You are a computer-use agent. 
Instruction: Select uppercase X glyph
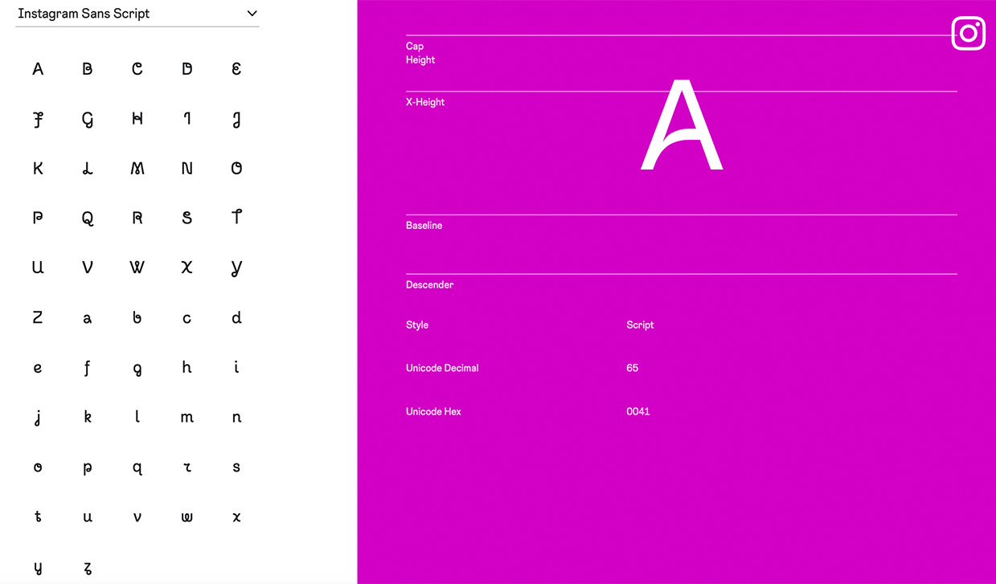pos(187,267)
